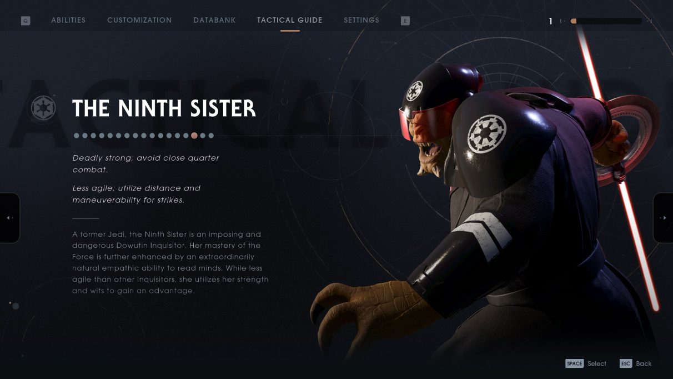Select the Tactical Guide tab
The width and height of the screenshot is (673, 379).
pos(290,20)
